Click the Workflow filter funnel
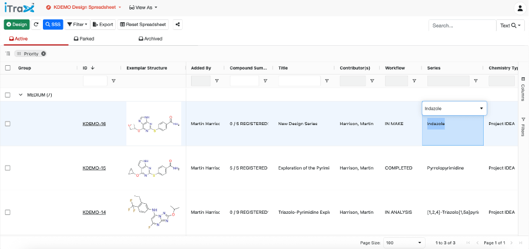 (x=414, y=81)
